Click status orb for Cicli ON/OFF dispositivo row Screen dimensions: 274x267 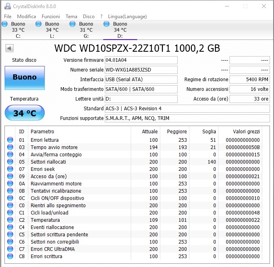click(10, 198)
